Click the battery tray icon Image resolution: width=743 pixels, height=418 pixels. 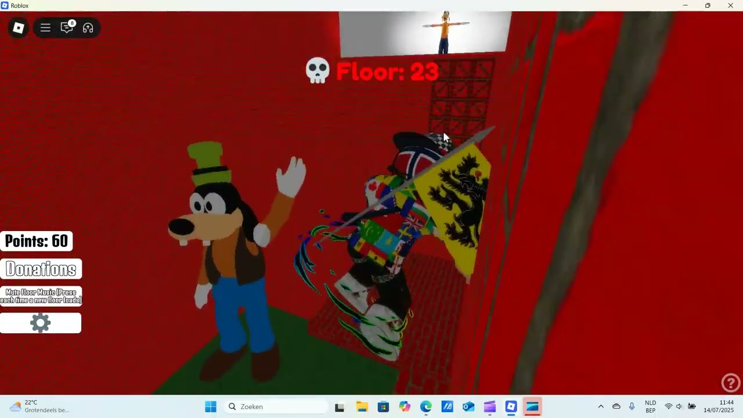692,406
